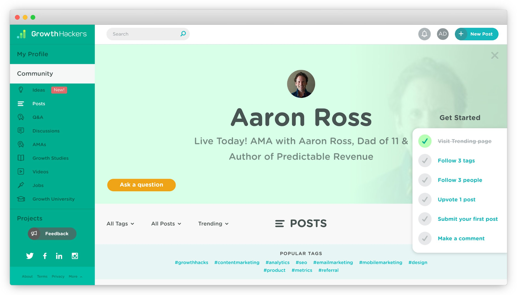Switch to the Community tab
Image resolution: width=517 pixels, height=295 pixels.
click(35, 74)
